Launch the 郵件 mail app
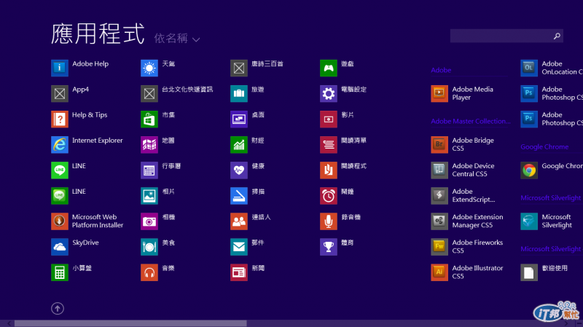The image size is (583, 327). click(247, 247)
